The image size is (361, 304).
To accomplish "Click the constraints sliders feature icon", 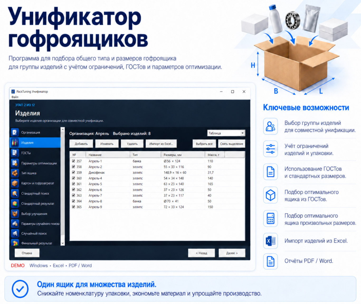I will (270, 149).
